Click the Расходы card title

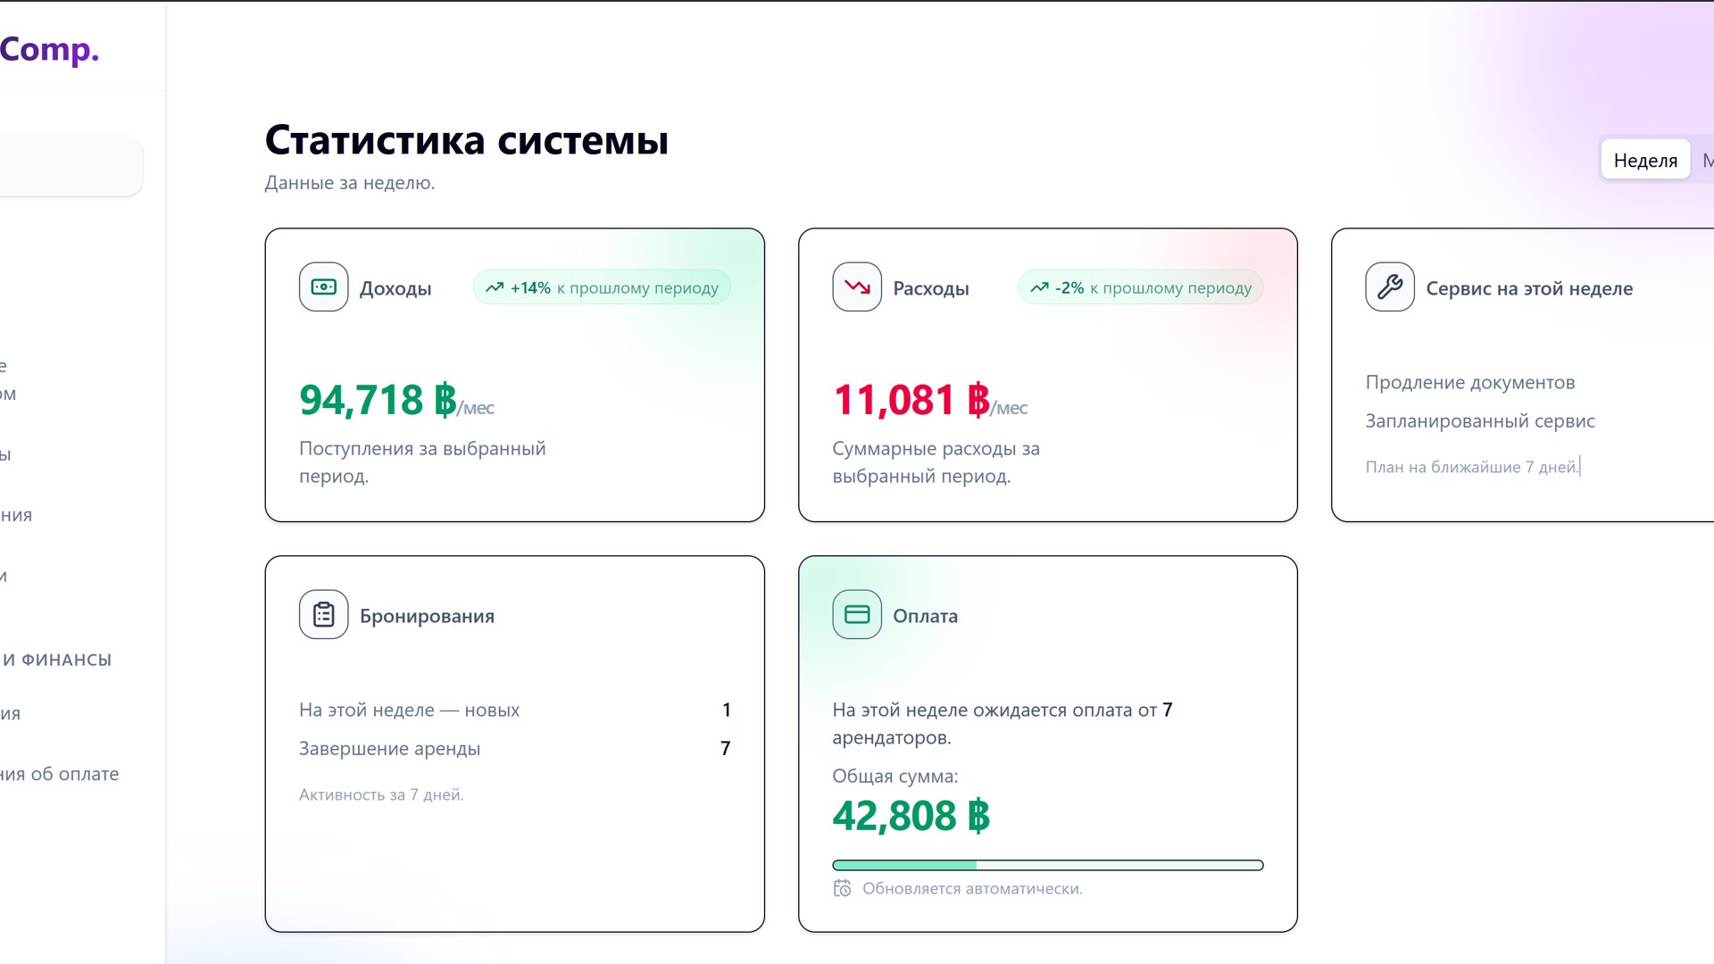click(931, 288)
